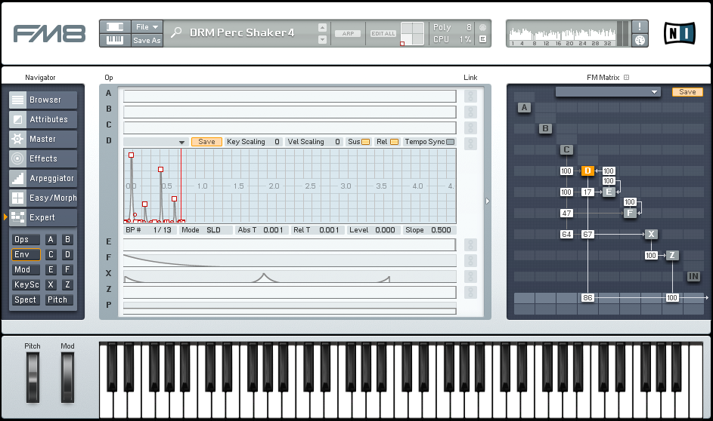The image size is (713, 421).
Task: Expand envelope panel with right arrow
Action: click(x=488, y=201)
